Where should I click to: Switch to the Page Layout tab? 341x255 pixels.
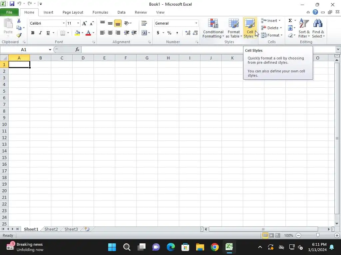click(73, 12)
